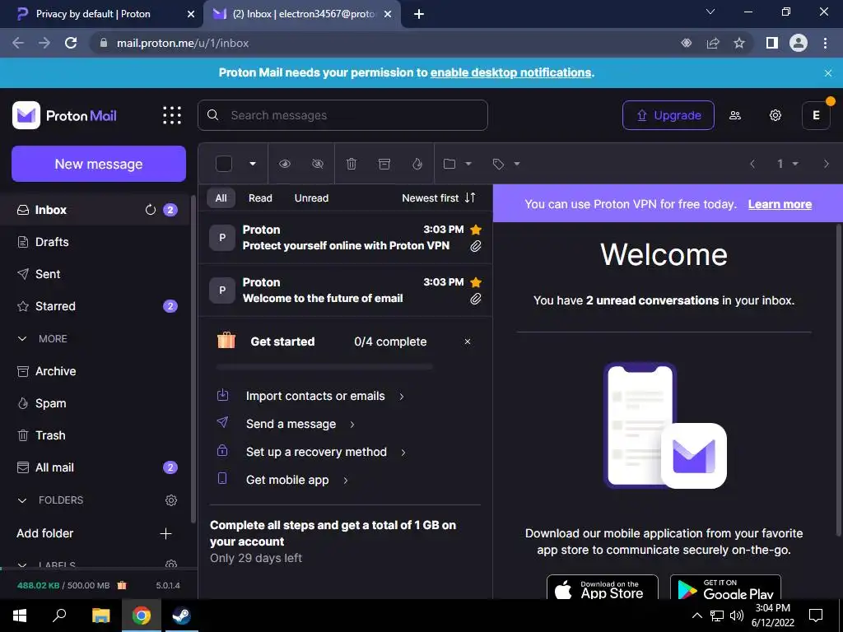843x632 pixels.
Task: Open the All mail folder
Action: click(x=95, y=467)
